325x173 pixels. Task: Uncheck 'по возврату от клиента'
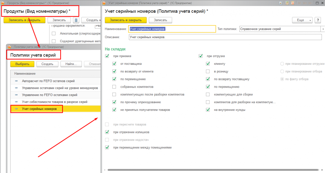click(114, 71)
